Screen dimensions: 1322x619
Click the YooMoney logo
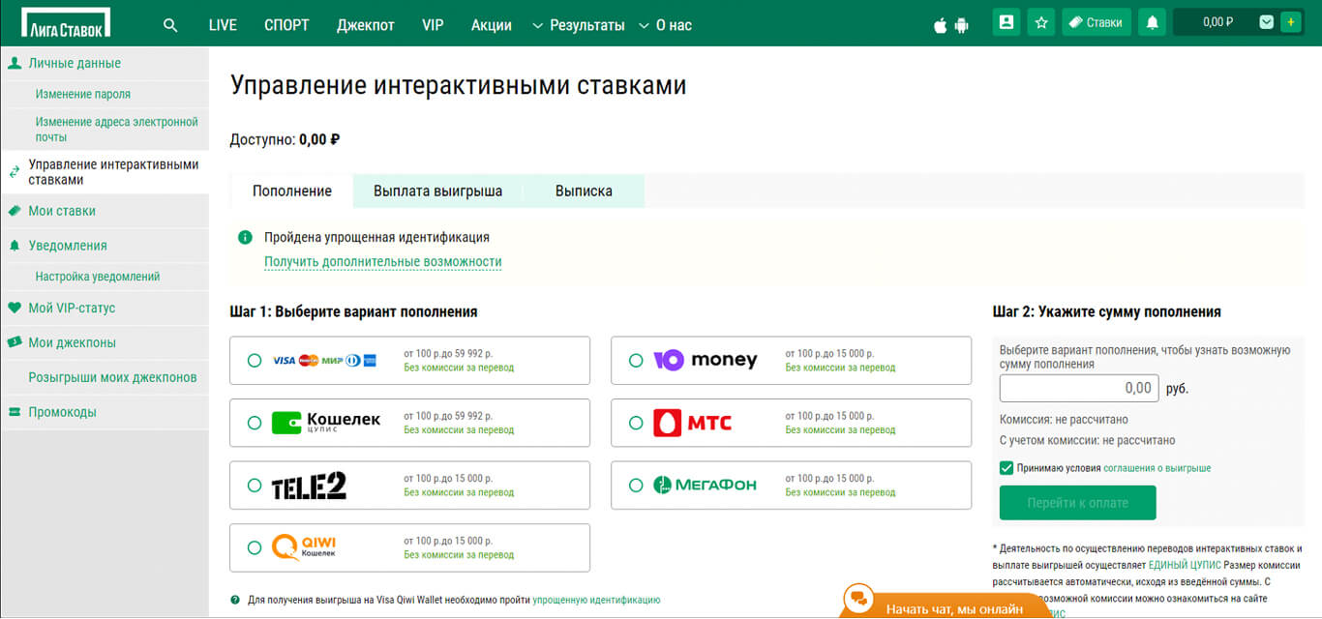click(705, 361)
